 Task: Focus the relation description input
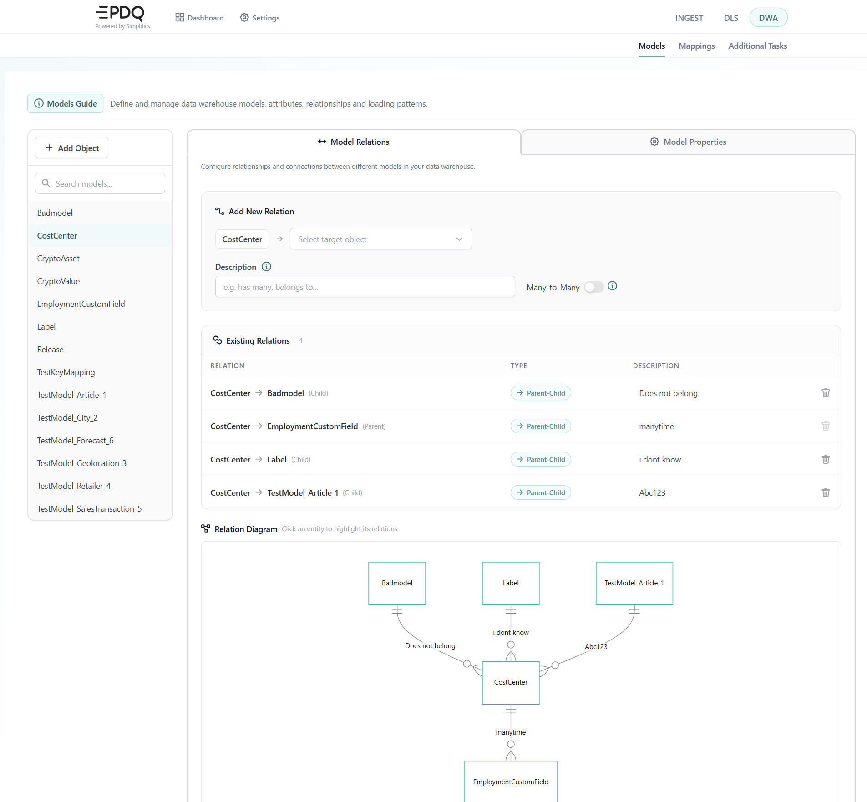point(365,287)
